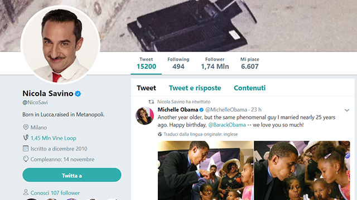
Task: Open the Contenuti tab
Action: click(x=250, y=88)
